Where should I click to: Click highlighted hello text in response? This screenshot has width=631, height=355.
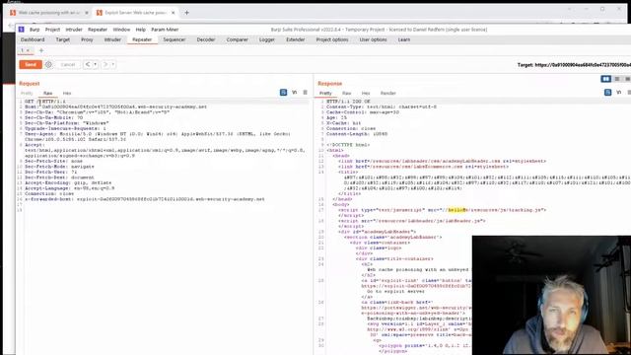tap(456, 210)
